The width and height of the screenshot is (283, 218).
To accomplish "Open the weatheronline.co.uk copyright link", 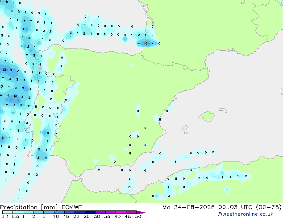I will (245, 214).
